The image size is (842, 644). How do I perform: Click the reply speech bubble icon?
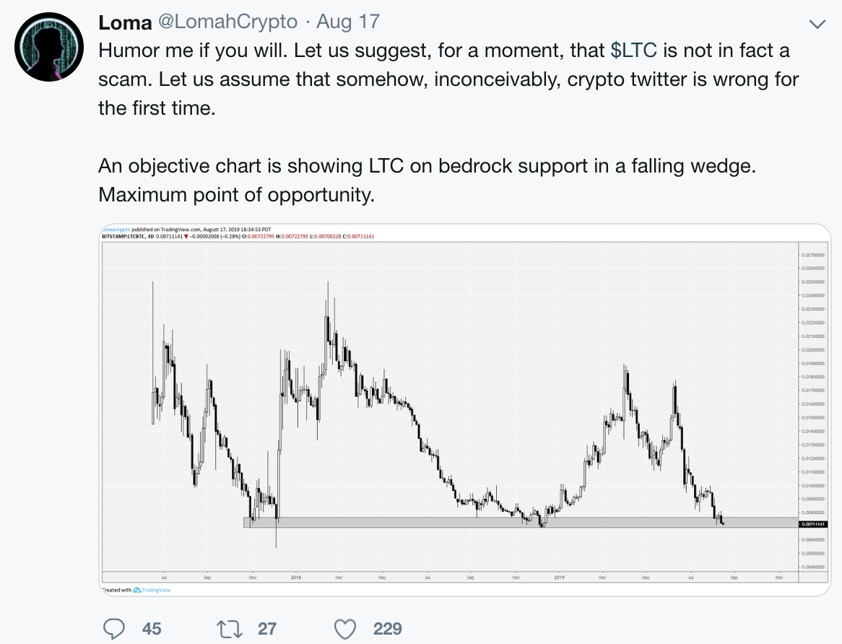click(115, 629)
